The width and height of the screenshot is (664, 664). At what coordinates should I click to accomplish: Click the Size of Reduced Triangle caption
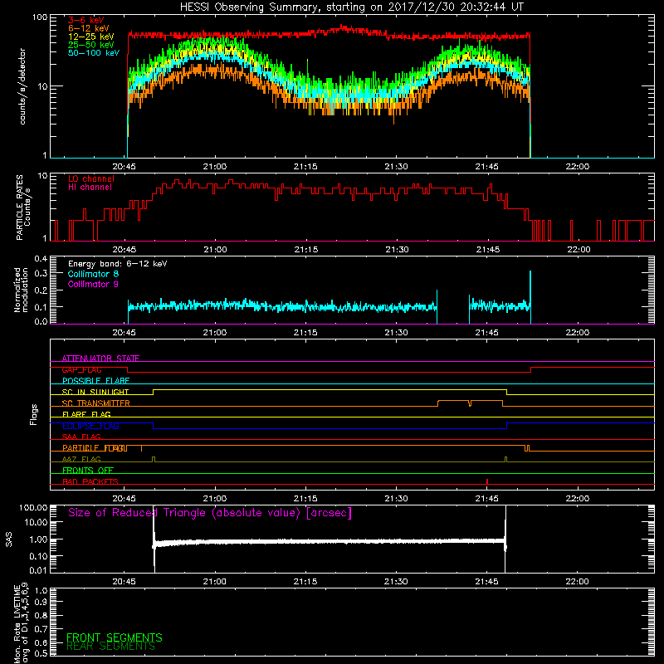[x=210, y=513]
